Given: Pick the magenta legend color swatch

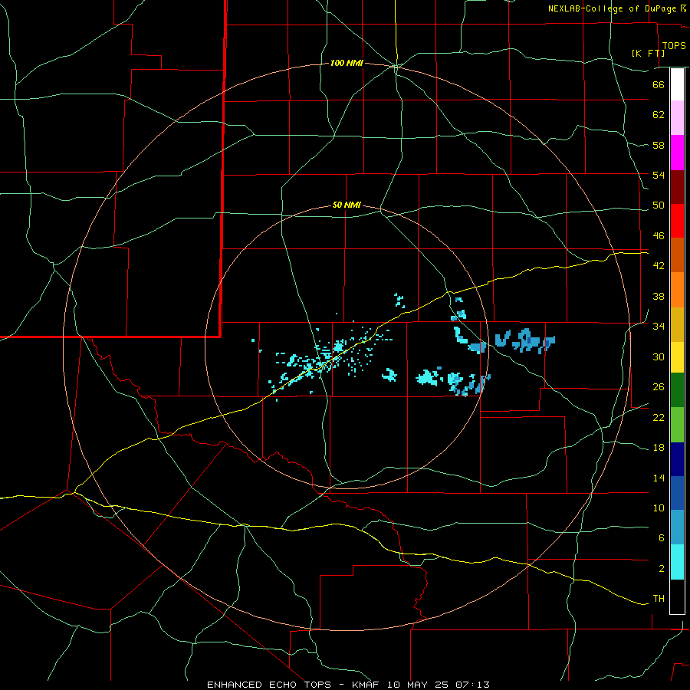Looking at the screenshot, I should coord(677,153).
